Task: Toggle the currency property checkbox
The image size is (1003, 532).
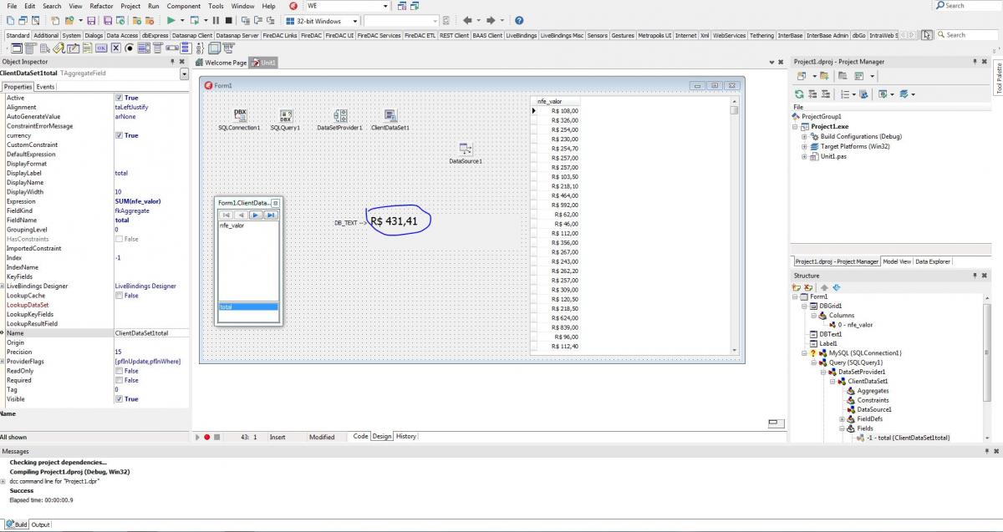Action: pyautogui.click(x=119, y=135)
